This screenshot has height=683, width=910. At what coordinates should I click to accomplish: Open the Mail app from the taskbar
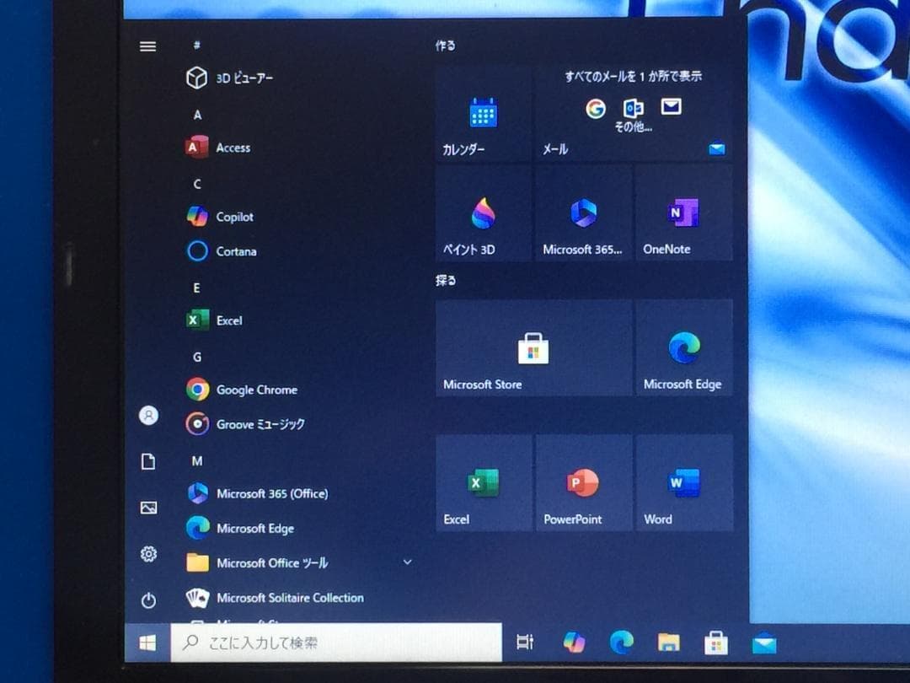coord(763,643)
